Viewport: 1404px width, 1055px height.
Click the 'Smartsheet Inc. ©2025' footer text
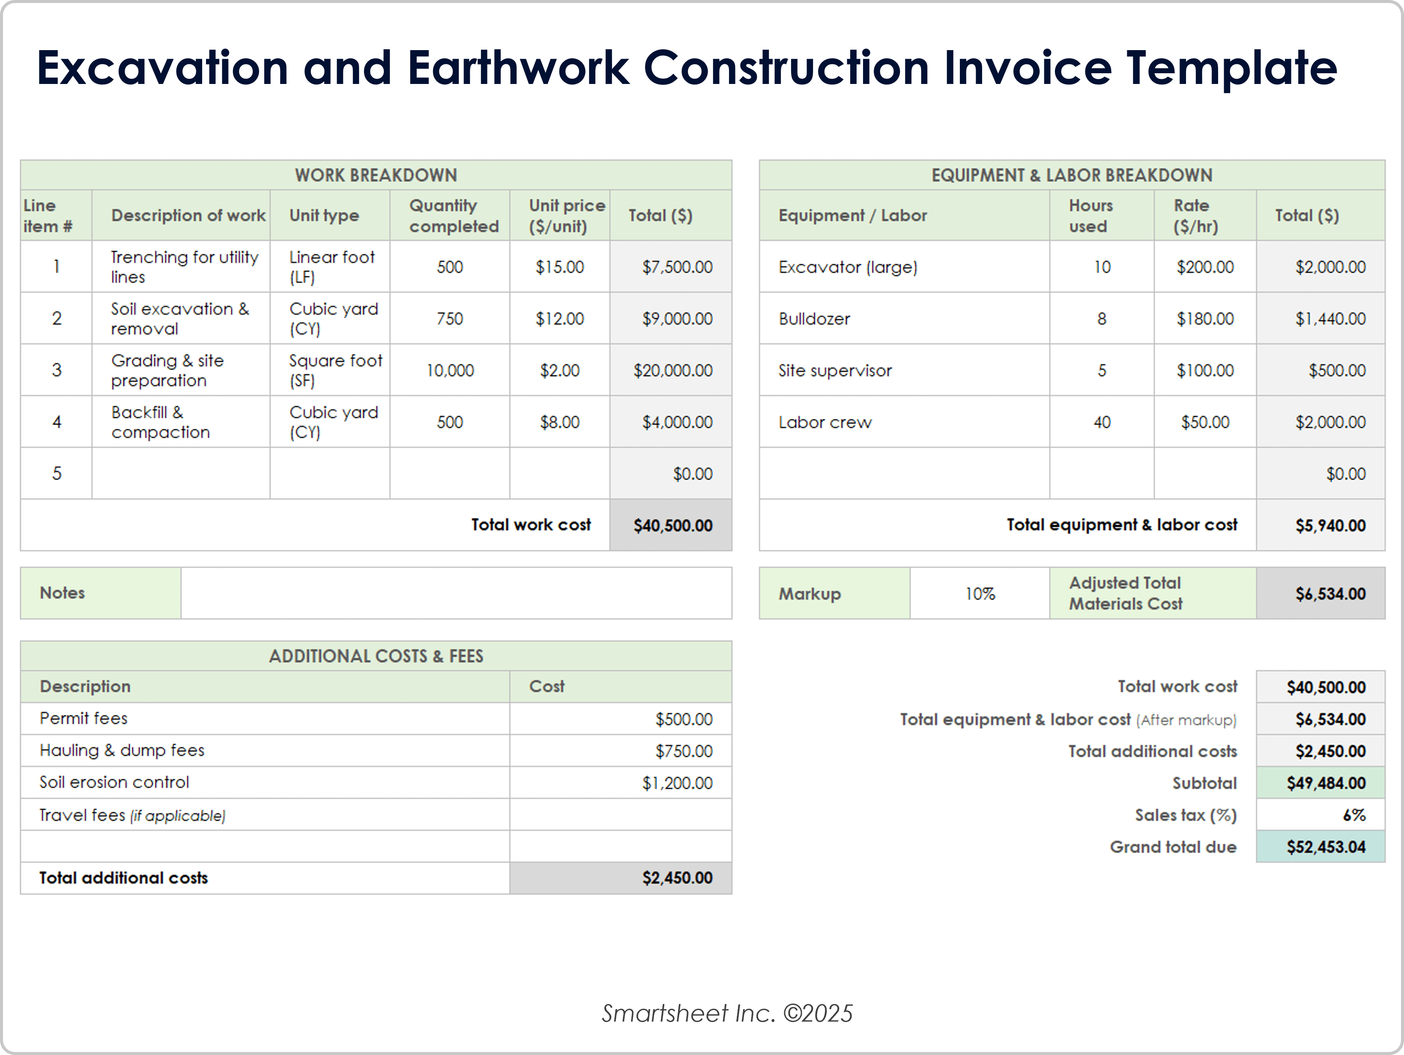coord(727,1013)
